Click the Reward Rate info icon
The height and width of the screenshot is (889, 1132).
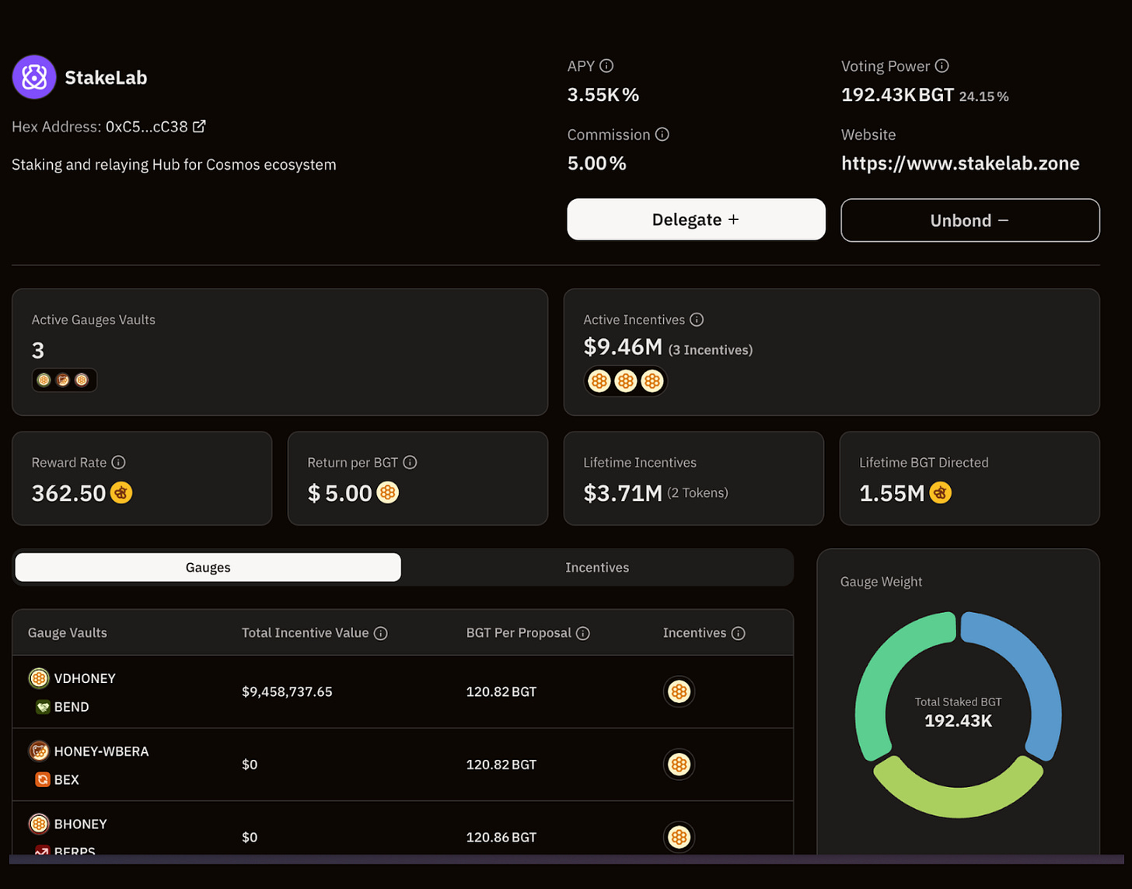click(x=118, y=462)
